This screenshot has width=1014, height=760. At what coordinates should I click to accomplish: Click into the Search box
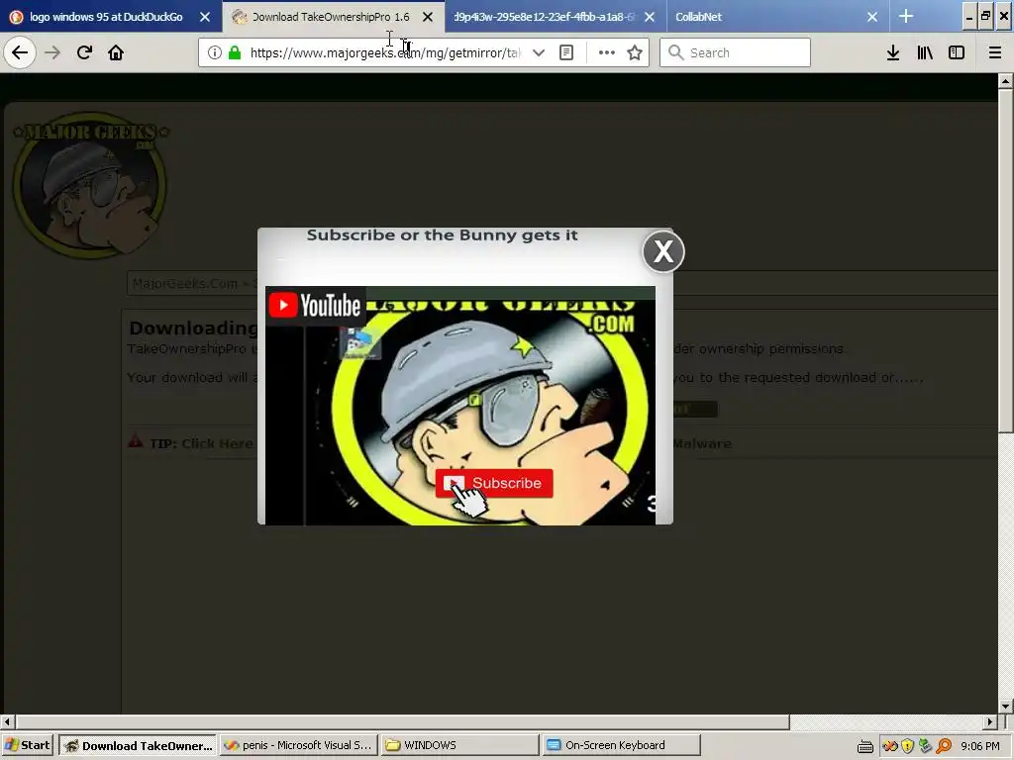(x=736, y=52)
